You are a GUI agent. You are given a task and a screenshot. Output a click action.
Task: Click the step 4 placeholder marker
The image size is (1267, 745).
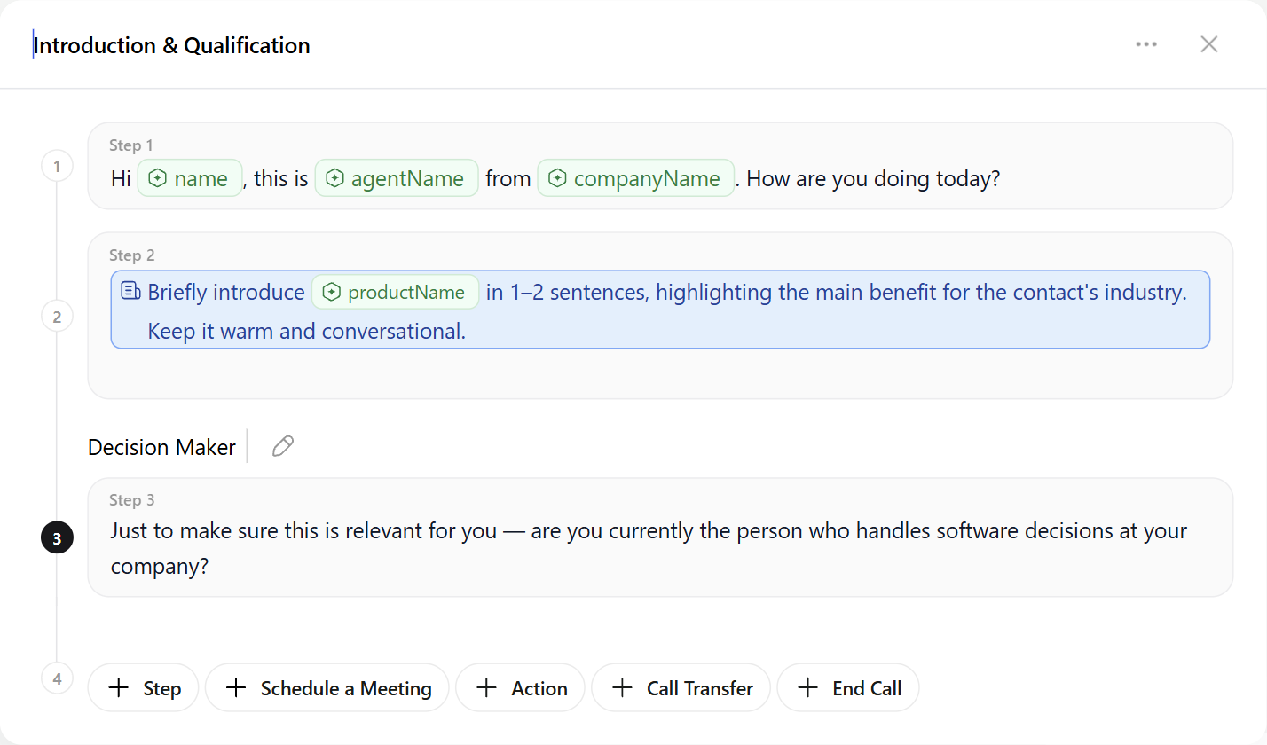coord(57,679)
